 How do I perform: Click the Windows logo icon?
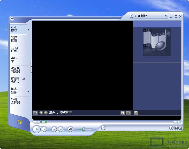coord(20,122)
